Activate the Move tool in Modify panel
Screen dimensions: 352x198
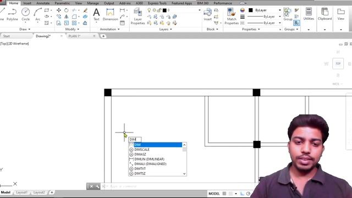(x=59, y=10)
